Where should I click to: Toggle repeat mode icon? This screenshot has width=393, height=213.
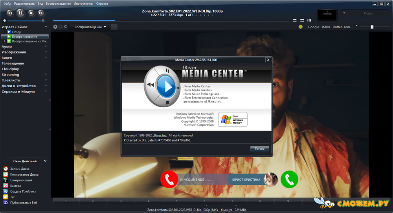[295, 20]
